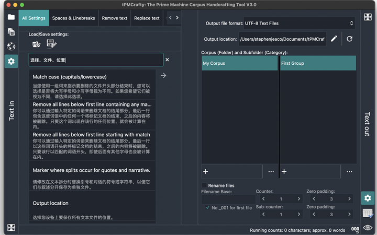Open Output file format dropdown
The image size is (377, 235).
click(299, 23)
